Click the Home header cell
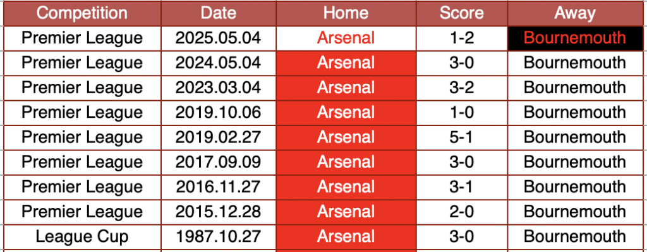The height and width of the screenshot is (252, 647). click(x=346, y=13)
